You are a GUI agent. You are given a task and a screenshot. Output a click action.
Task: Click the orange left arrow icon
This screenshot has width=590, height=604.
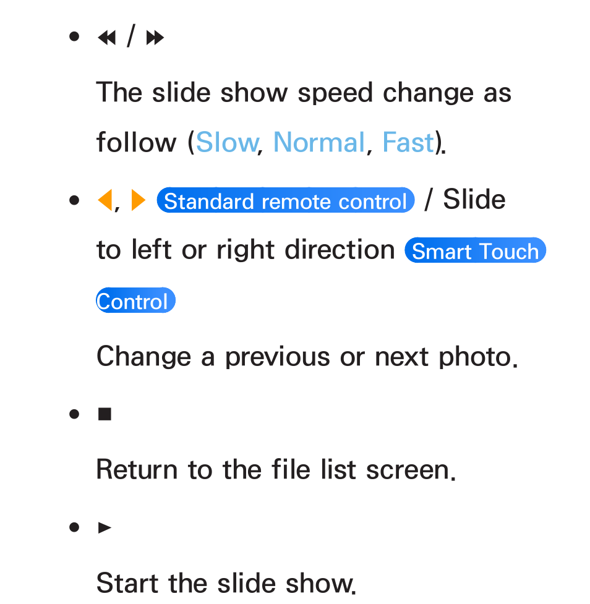click(105, 200)
